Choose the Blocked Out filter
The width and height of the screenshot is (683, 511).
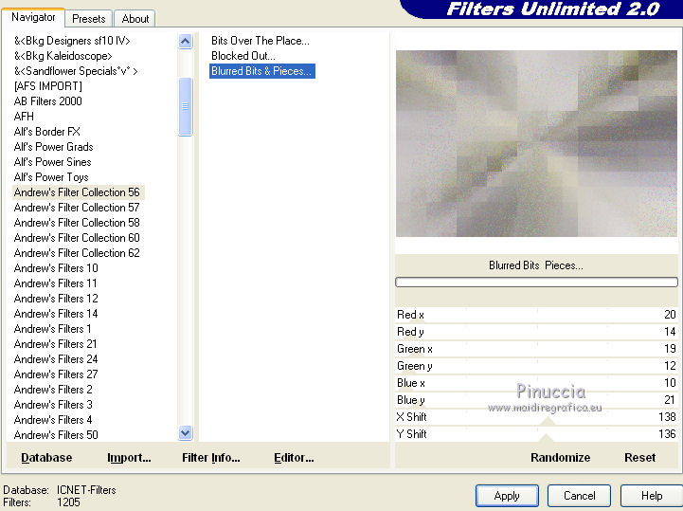point(243,56)
